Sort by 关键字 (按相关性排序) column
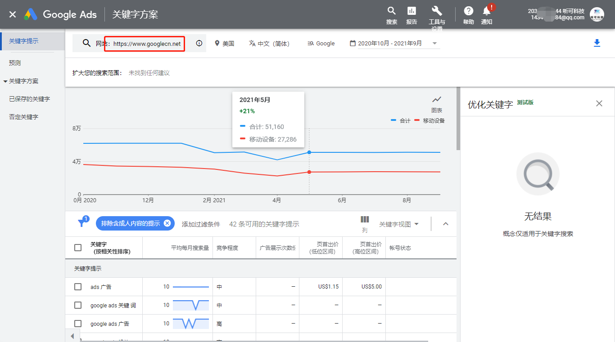This screenshot has height=342, width=615. click(110, 248)
